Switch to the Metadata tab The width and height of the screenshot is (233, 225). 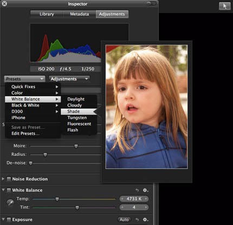point(80,14)
